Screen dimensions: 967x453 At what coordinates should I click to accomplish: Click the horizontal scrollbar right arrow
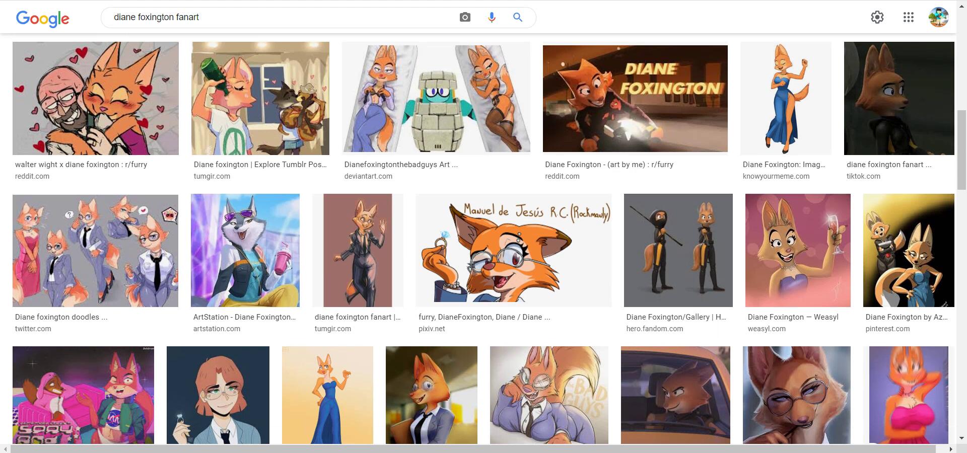[x=950, y=448]
